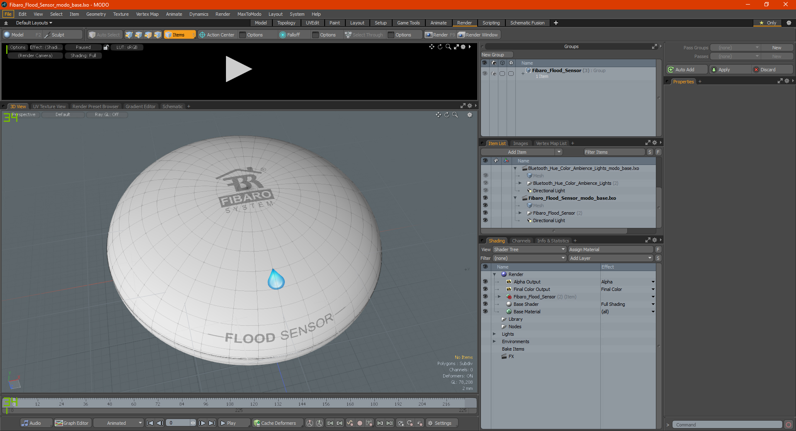Image resolution: width=796 pixels, height=431 pixels.
Task: Open the Geometry menu
Action: (96, 14)
